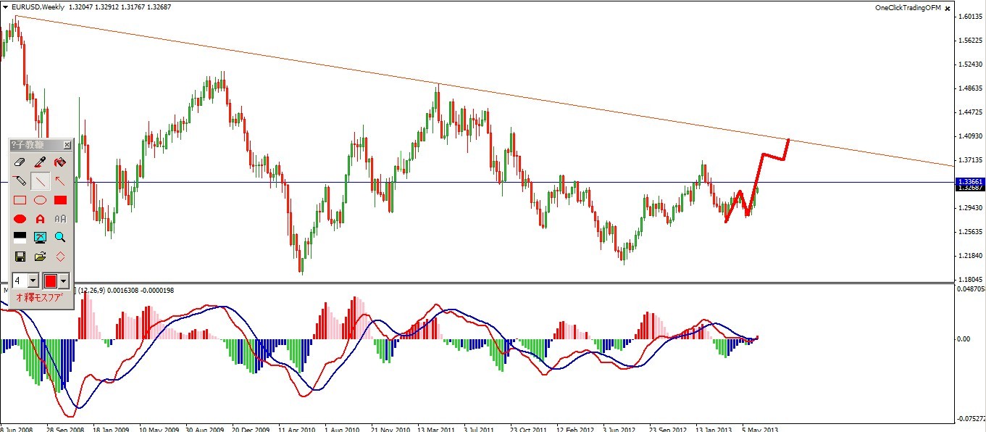Click the black and white screen icon
986x432 pixels.
click(20, 237)
